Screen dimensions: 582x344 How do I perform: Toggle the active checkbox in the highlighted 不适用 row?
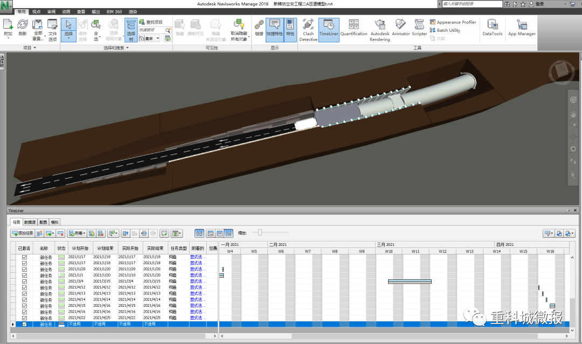24,324
